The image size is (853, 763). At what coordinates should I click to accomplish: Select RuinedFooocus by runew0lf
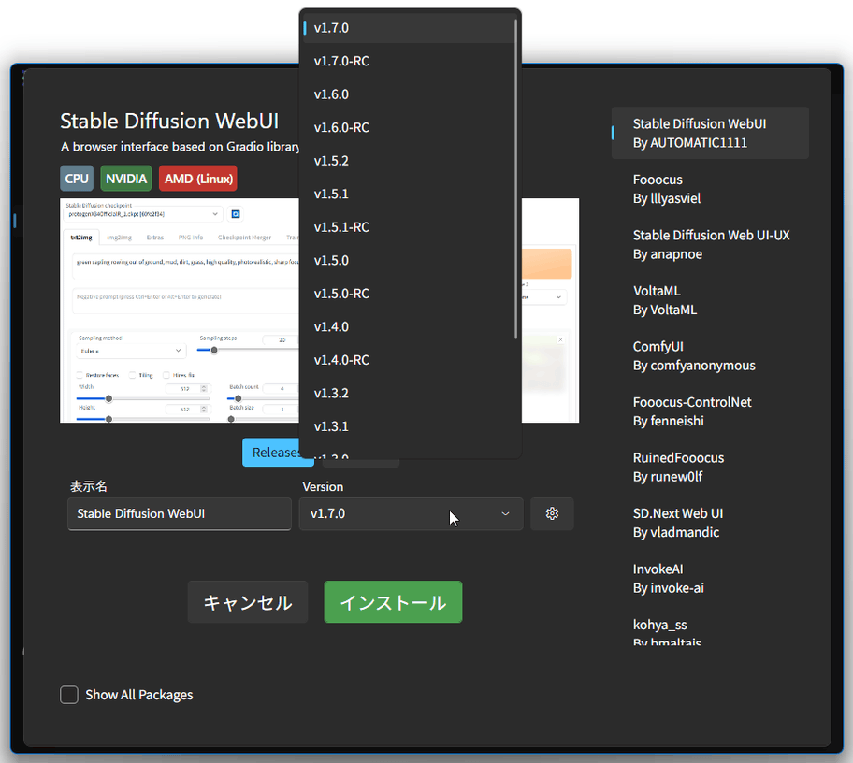pyautogui.click(x=710, y=468)
